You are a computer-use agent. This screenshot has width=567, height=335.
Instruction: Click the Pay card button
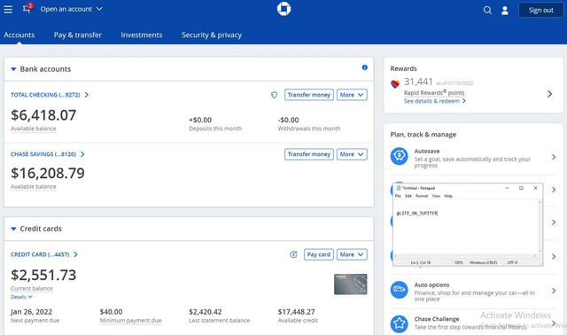pyautogui.click(x=319, y=254)
